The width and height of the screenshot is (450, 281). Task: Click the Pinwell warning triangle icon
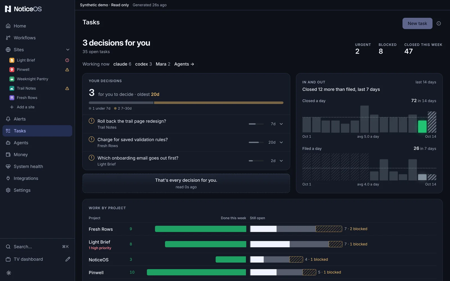(x=67, y=70)
